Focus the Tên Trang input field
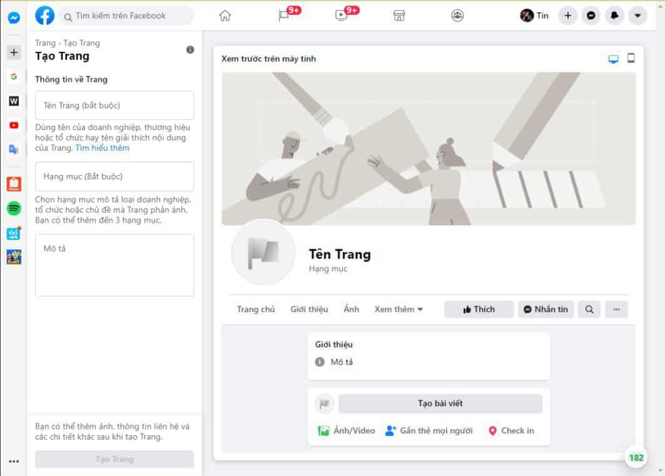This screenshot has height=476, width=665. (x=114, y=105)
